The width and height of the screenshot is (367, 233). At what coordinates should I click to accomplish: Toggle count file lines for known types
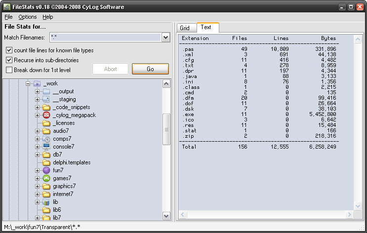click(9, 50)
